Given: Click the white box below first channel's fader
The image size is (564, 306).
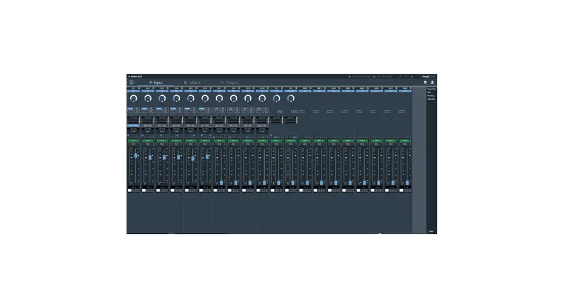Looking at the screenshot, I should (x=129, y=190).
